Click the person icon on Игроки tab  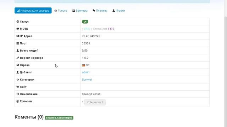(113, 11)
